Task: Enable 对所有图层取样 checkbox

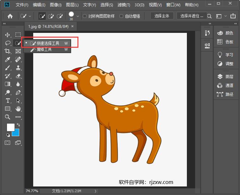Action: 85,16
